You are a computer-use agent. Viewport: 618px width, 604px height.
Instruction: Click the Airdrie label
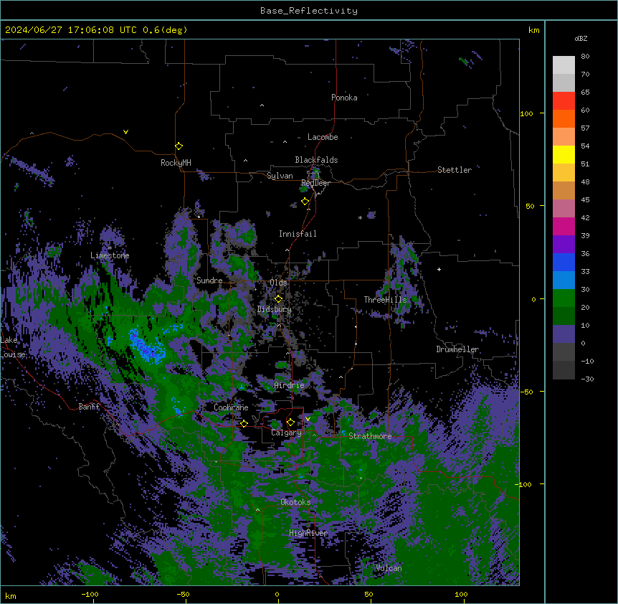pyautogui.click(x=289, y=385)
